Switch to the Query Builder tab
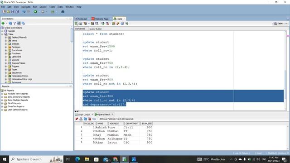The width and height of the screenshot is (290, 163). (x=96, y=29)
